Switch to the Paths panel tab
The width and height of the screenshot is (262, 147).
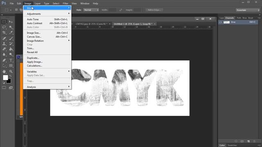pos(239,18)
